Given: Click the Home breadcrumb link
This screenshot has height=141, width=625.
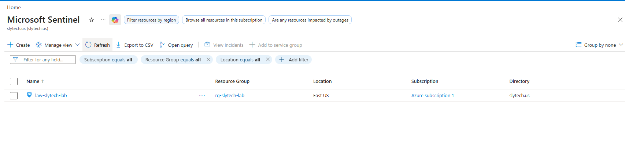Looking at the screenshot, I should click(14, 7).
